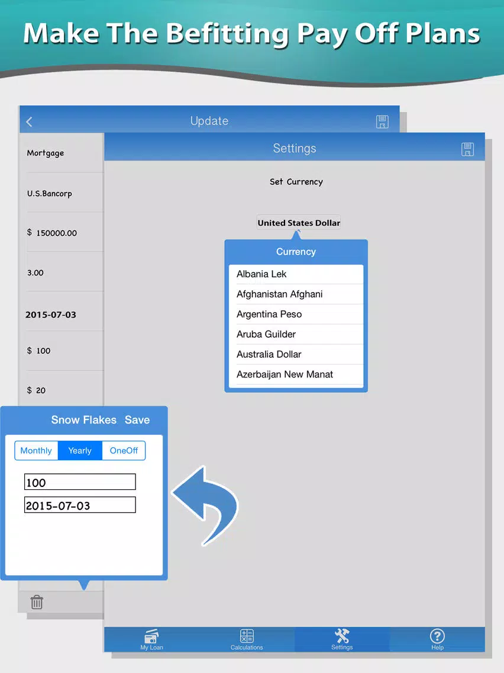The width and height of the screenshot is (504, 673).
Task: Tap the $ 150000.00 amount row
Action: click(x=62, y=232)
